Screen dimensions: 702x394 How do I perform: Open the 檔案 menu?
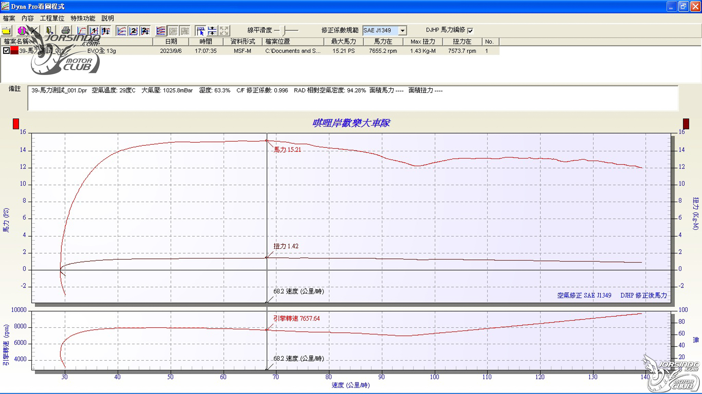click(9, 18)
